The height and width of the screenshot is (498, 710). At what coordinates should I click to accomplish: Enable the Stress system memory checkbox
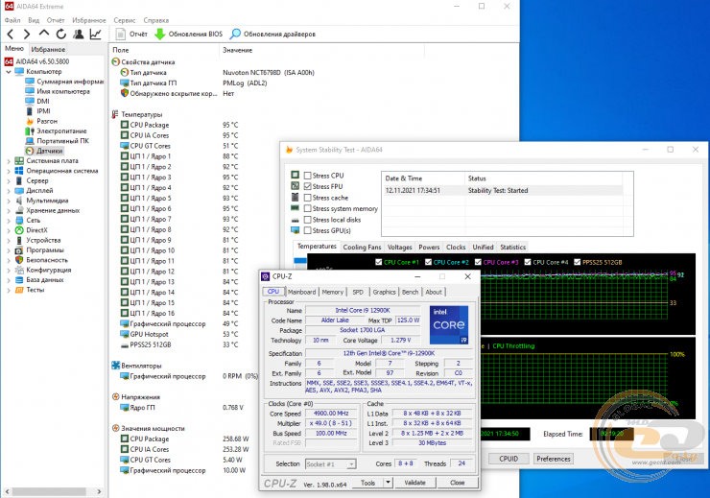(307, 209)
